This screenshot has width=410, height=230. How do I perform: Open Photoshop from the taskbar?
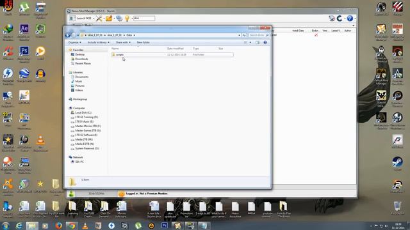point(165,226)
